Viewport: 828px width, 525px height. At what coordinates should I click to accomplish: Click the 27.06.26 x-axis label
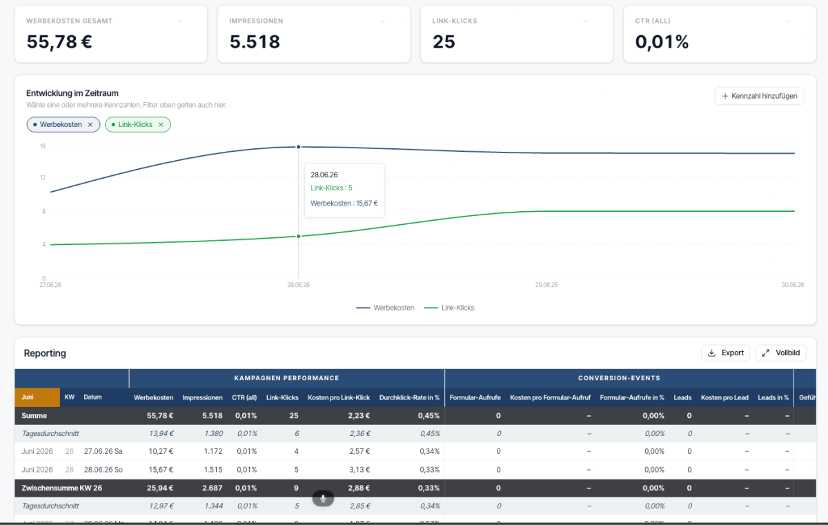coord(51,284)
